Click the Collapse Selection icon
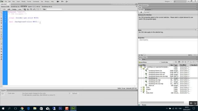The image size is (198, 111). (x=1, y=21)
